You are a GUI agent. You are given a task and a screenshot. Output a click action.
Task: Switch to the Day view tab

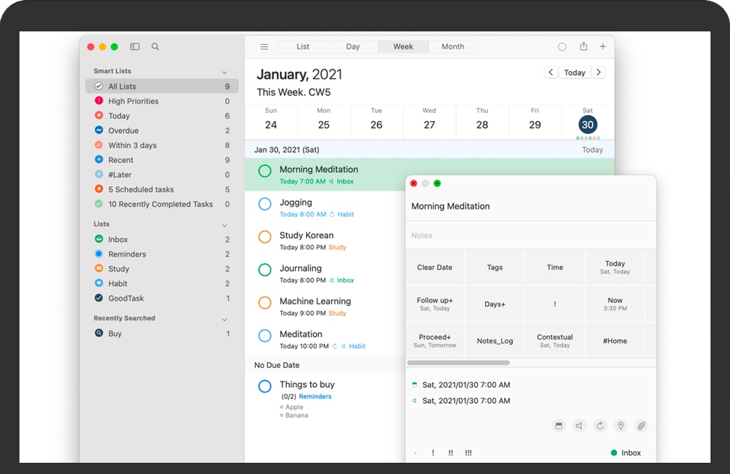tap(353, 46)
